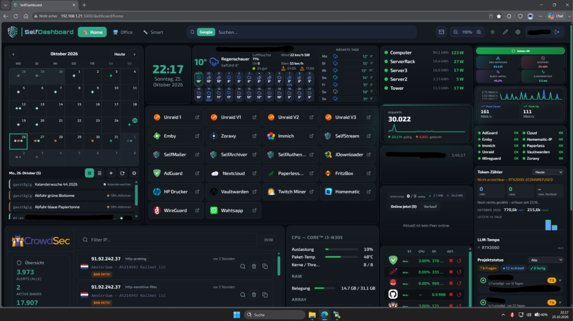Screen dimensions: 573x321
Task: Open the JDownloader app tile
Action: pos(347,154)
